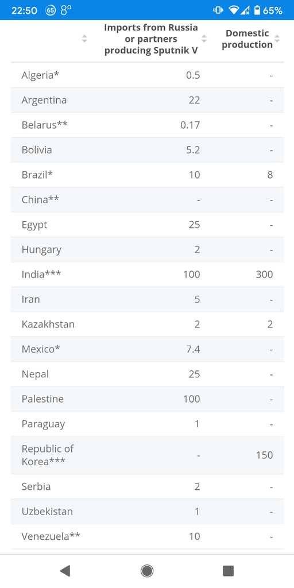Sort table by country name column arrows

tap(84, 38)
